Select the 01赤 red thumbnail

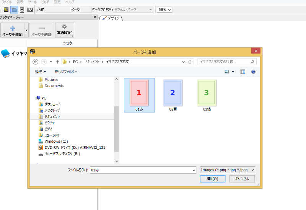139,95
